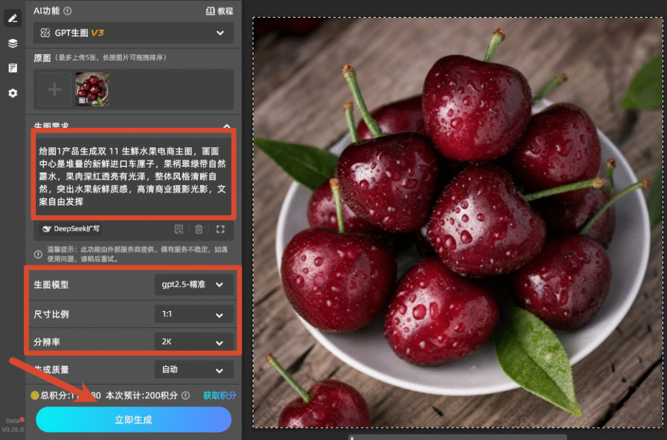Open the 生图模型 gpt2.5-精准 dropdown
Screen dimensions: 667x440
tap(194, 284)
